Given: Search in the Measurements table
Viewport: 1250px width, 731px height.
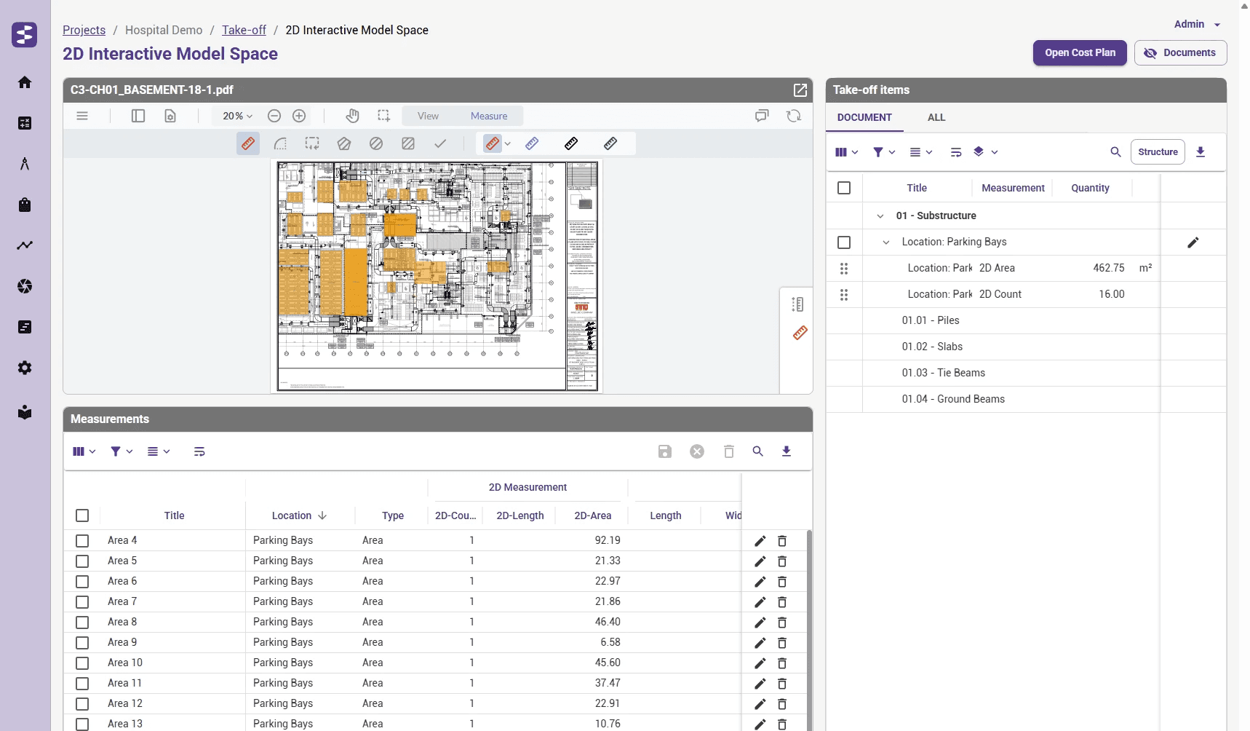Looking at the screenshot, I should [x=757, y=451].
